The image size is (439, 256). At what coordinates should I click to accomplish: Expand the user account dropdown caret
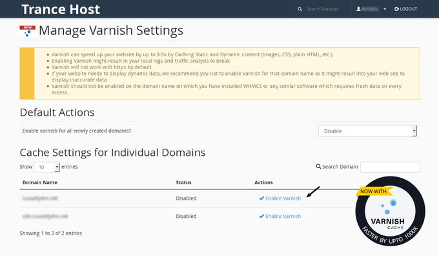(385, 9)
